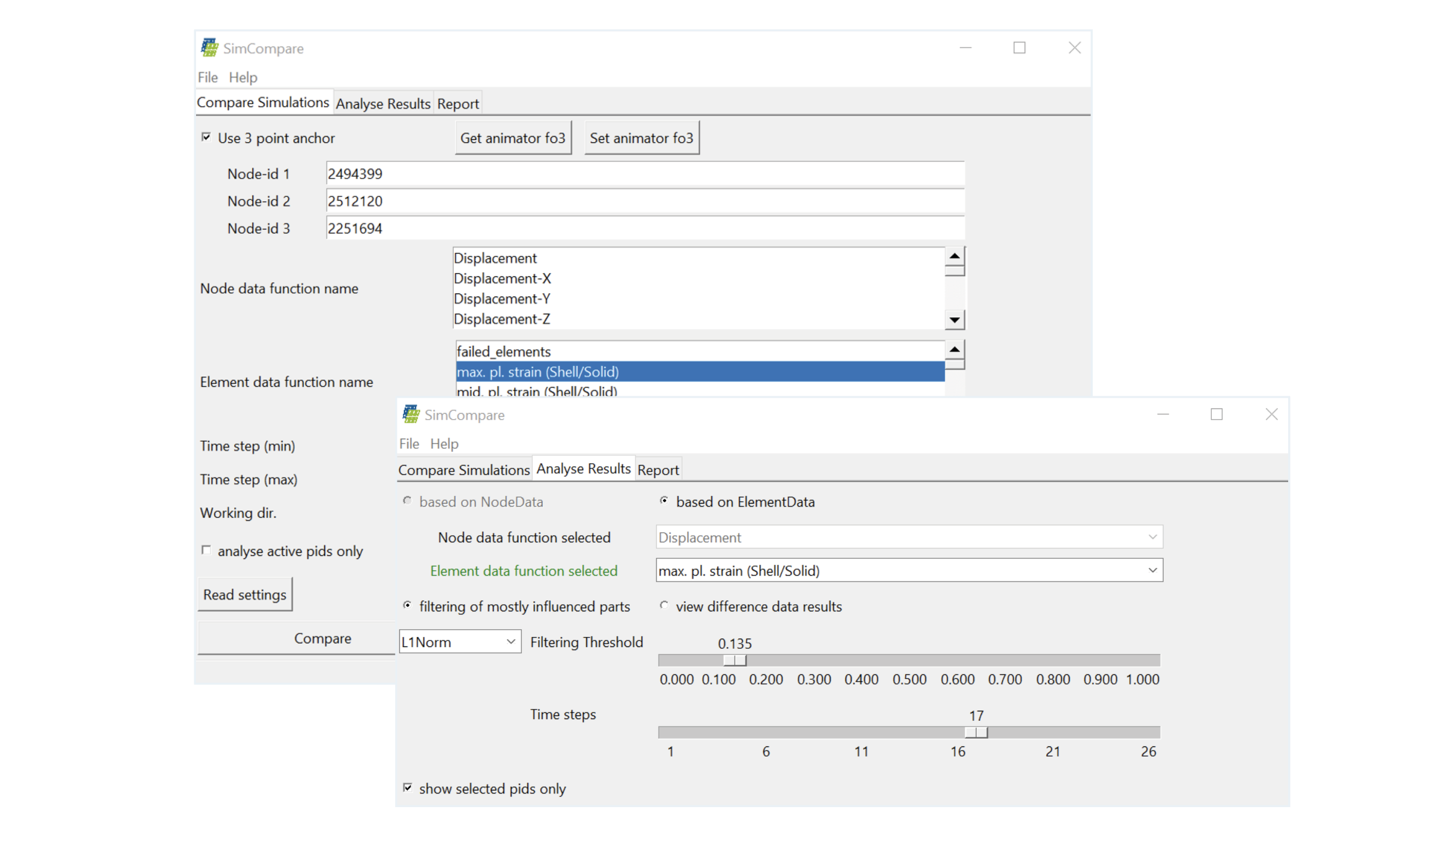The height and width of the screenshot is (850, 1455).
Task: Minimize the back SimCompare window
Action: pyautogui.click(x=965, y=48)
